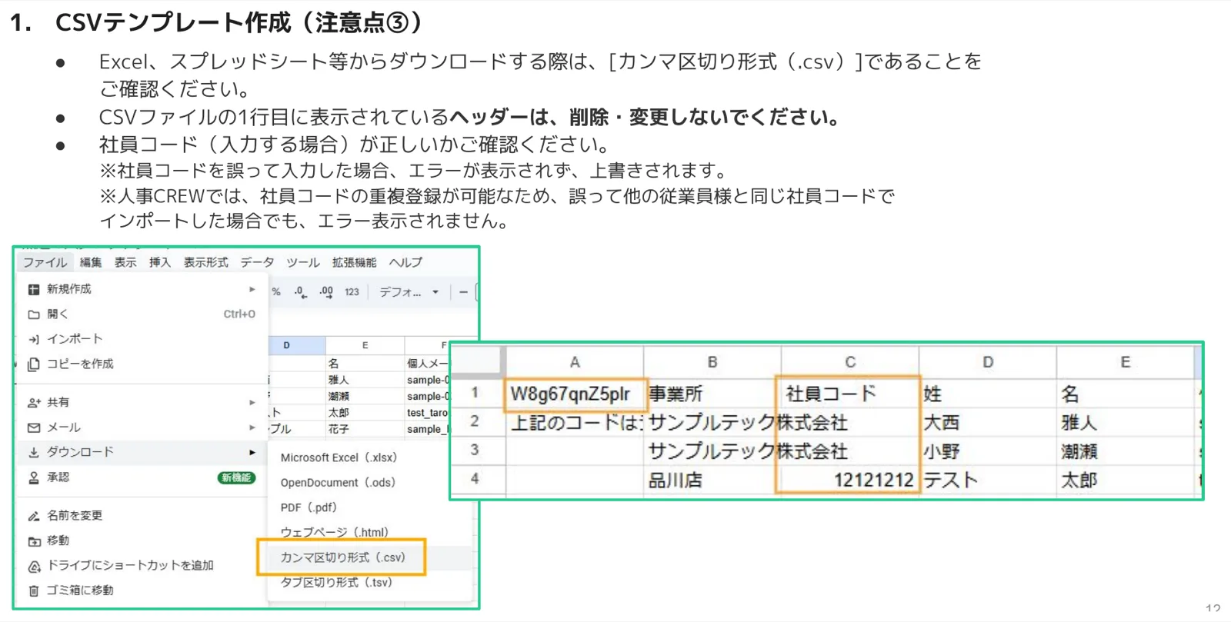The width and height of the screenshot is (1231, 622).
Task: Select column E header in left sheet
Action: [x=365, y=345]
